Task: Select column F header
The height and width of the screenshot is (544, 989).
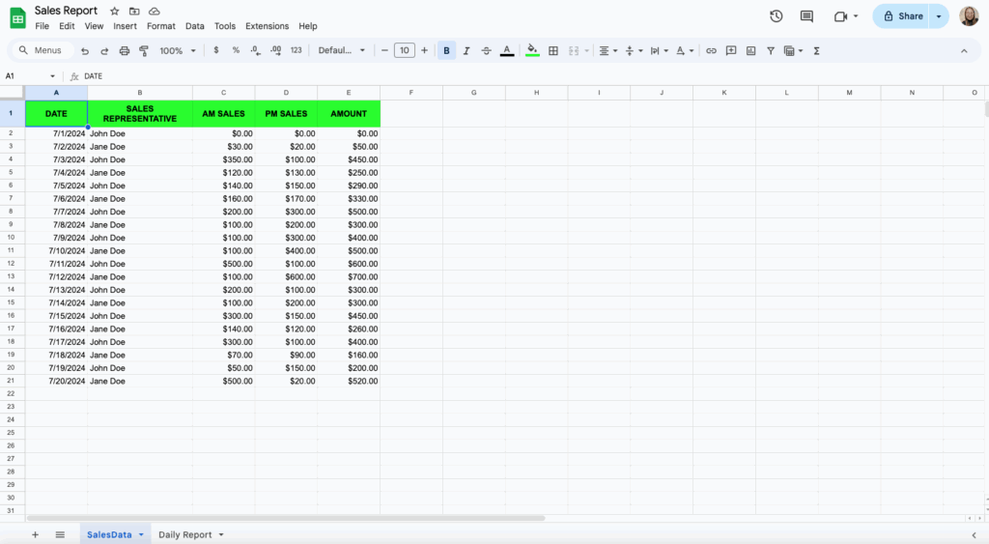Action: pos(411,93)
